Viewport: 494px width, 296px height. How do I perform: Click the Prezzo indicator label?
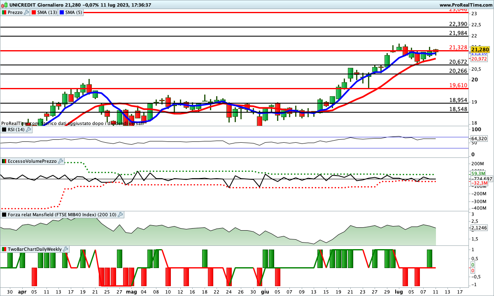[15, 12]
